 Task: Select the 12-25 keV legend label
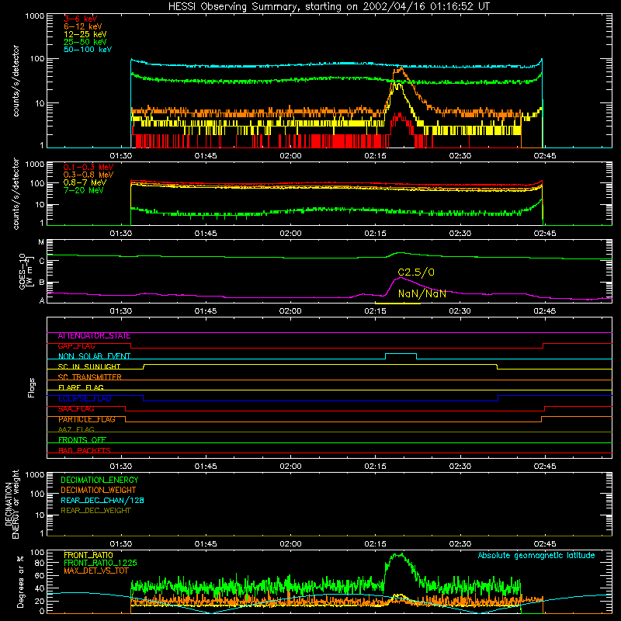click(x=85, y=34)
